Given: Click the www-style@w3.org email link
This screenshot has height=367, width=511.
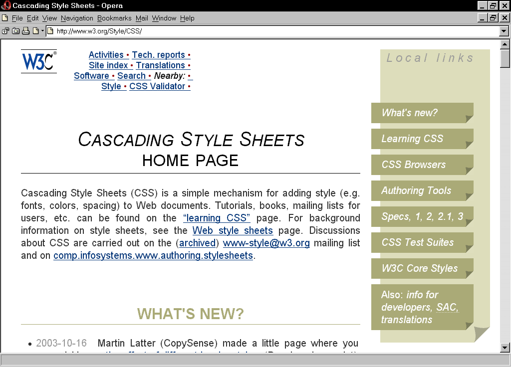Looking at the screenshot, I should coord(266,243).
